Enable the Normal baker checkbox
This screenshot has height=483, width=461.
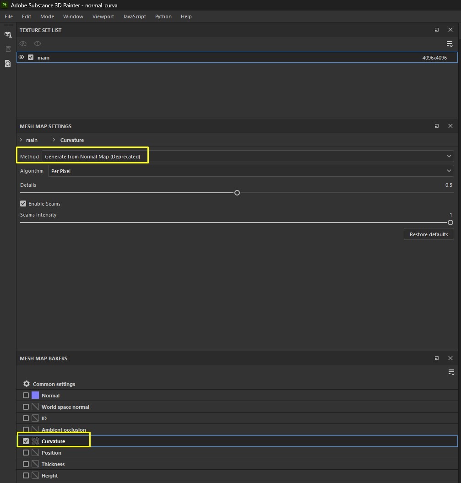(x=26, y=395)
